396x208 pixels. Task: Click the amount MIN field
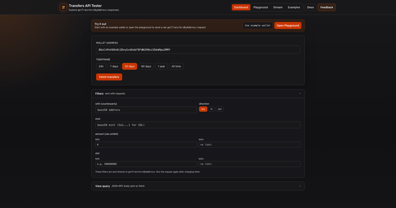[146, 145]
